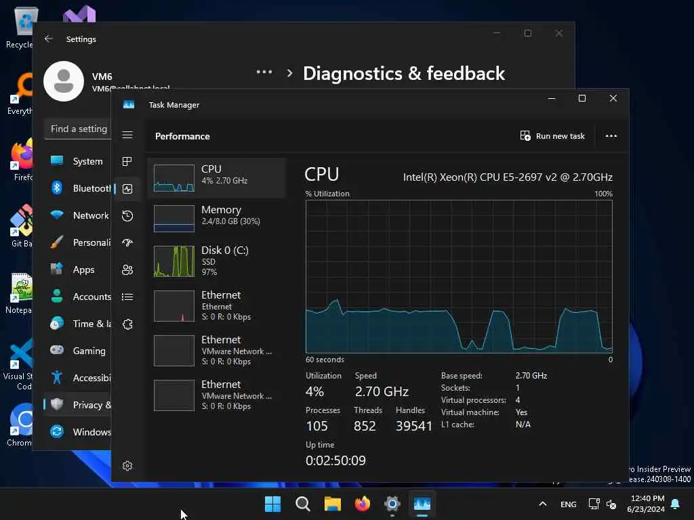Switch to Settings app in taskbar
The height and width of the screenshot is (520, 694).
pos(392,504)
